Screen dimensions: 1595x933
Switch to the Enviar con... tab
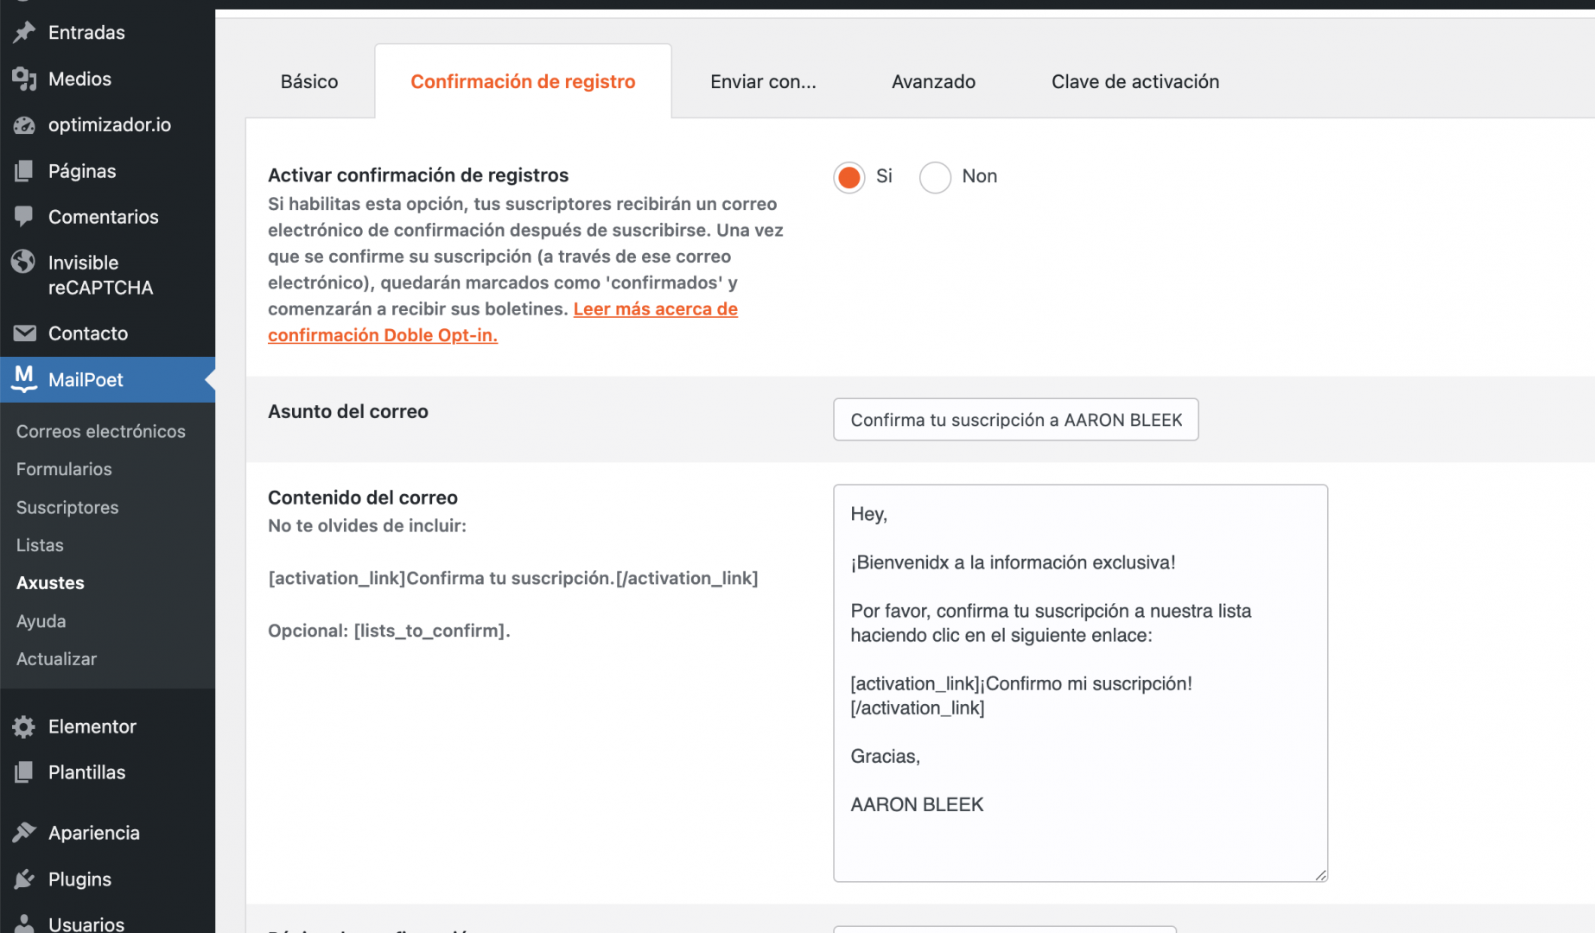(x=763, y=81)
